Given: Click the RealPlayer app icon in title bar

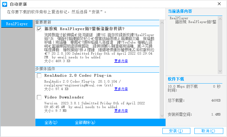Looking at the screenshot, I should click(5, 4).
